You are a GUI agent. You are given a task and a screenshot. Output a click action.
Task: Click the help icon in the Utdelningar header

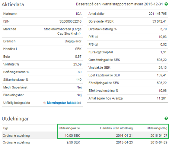tap(166, 118)
